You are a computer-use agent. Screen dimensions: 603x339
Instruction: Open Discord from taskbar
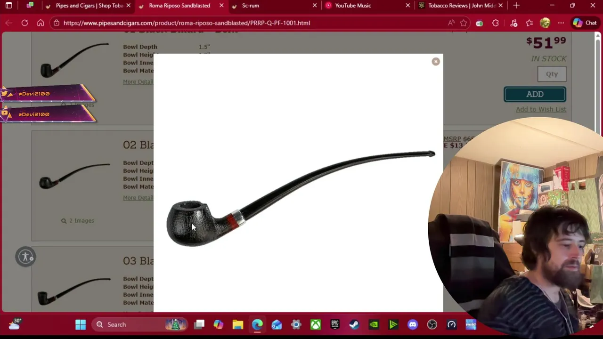click(413, 324)
